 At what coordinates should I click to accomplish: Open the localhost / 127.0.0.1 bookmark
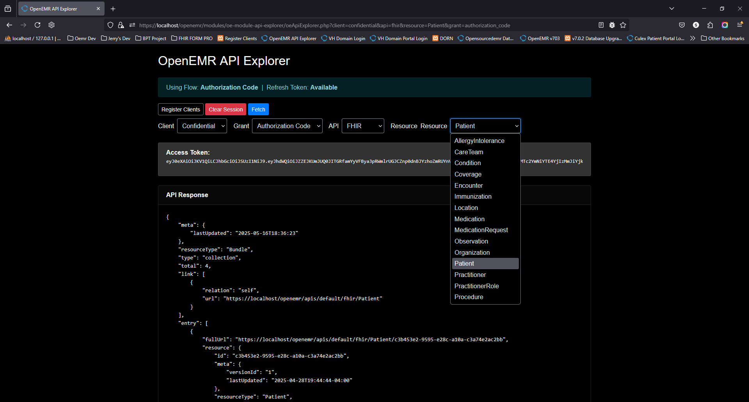(33, 38)
